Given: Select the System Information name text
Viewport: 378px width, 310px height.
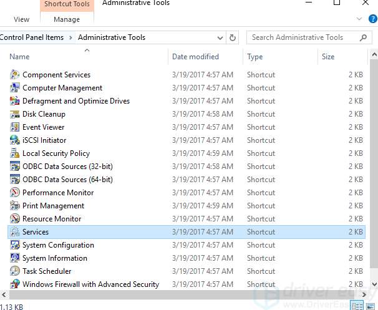Looking at the screenshot, I should (x=55, y=258).
